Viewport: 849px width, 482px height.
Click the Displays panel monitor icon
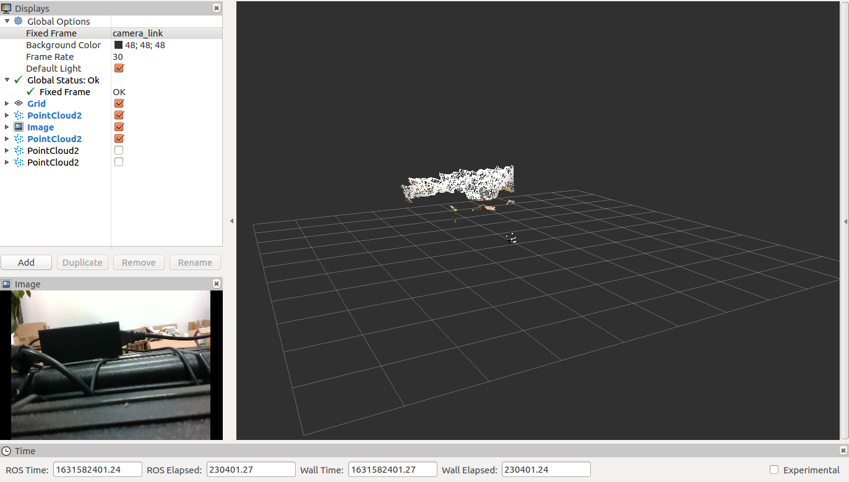click(x=6, y=8)
